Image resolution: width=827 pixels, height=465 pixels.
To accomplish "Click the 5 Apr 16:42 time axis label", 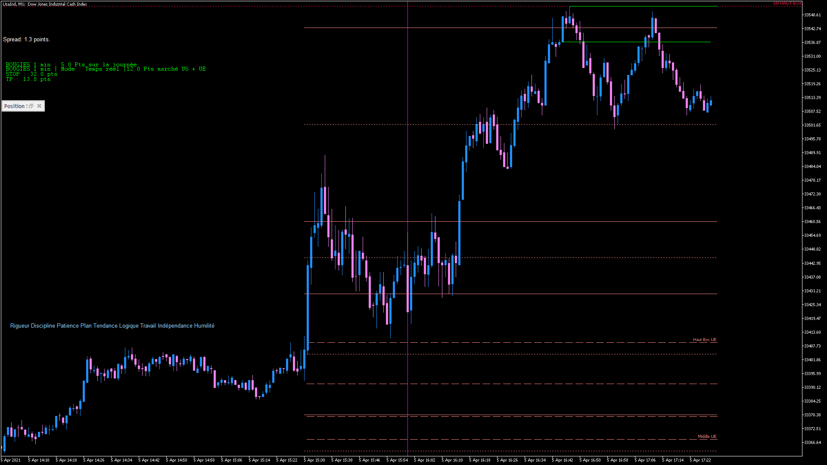I will 563,460.
